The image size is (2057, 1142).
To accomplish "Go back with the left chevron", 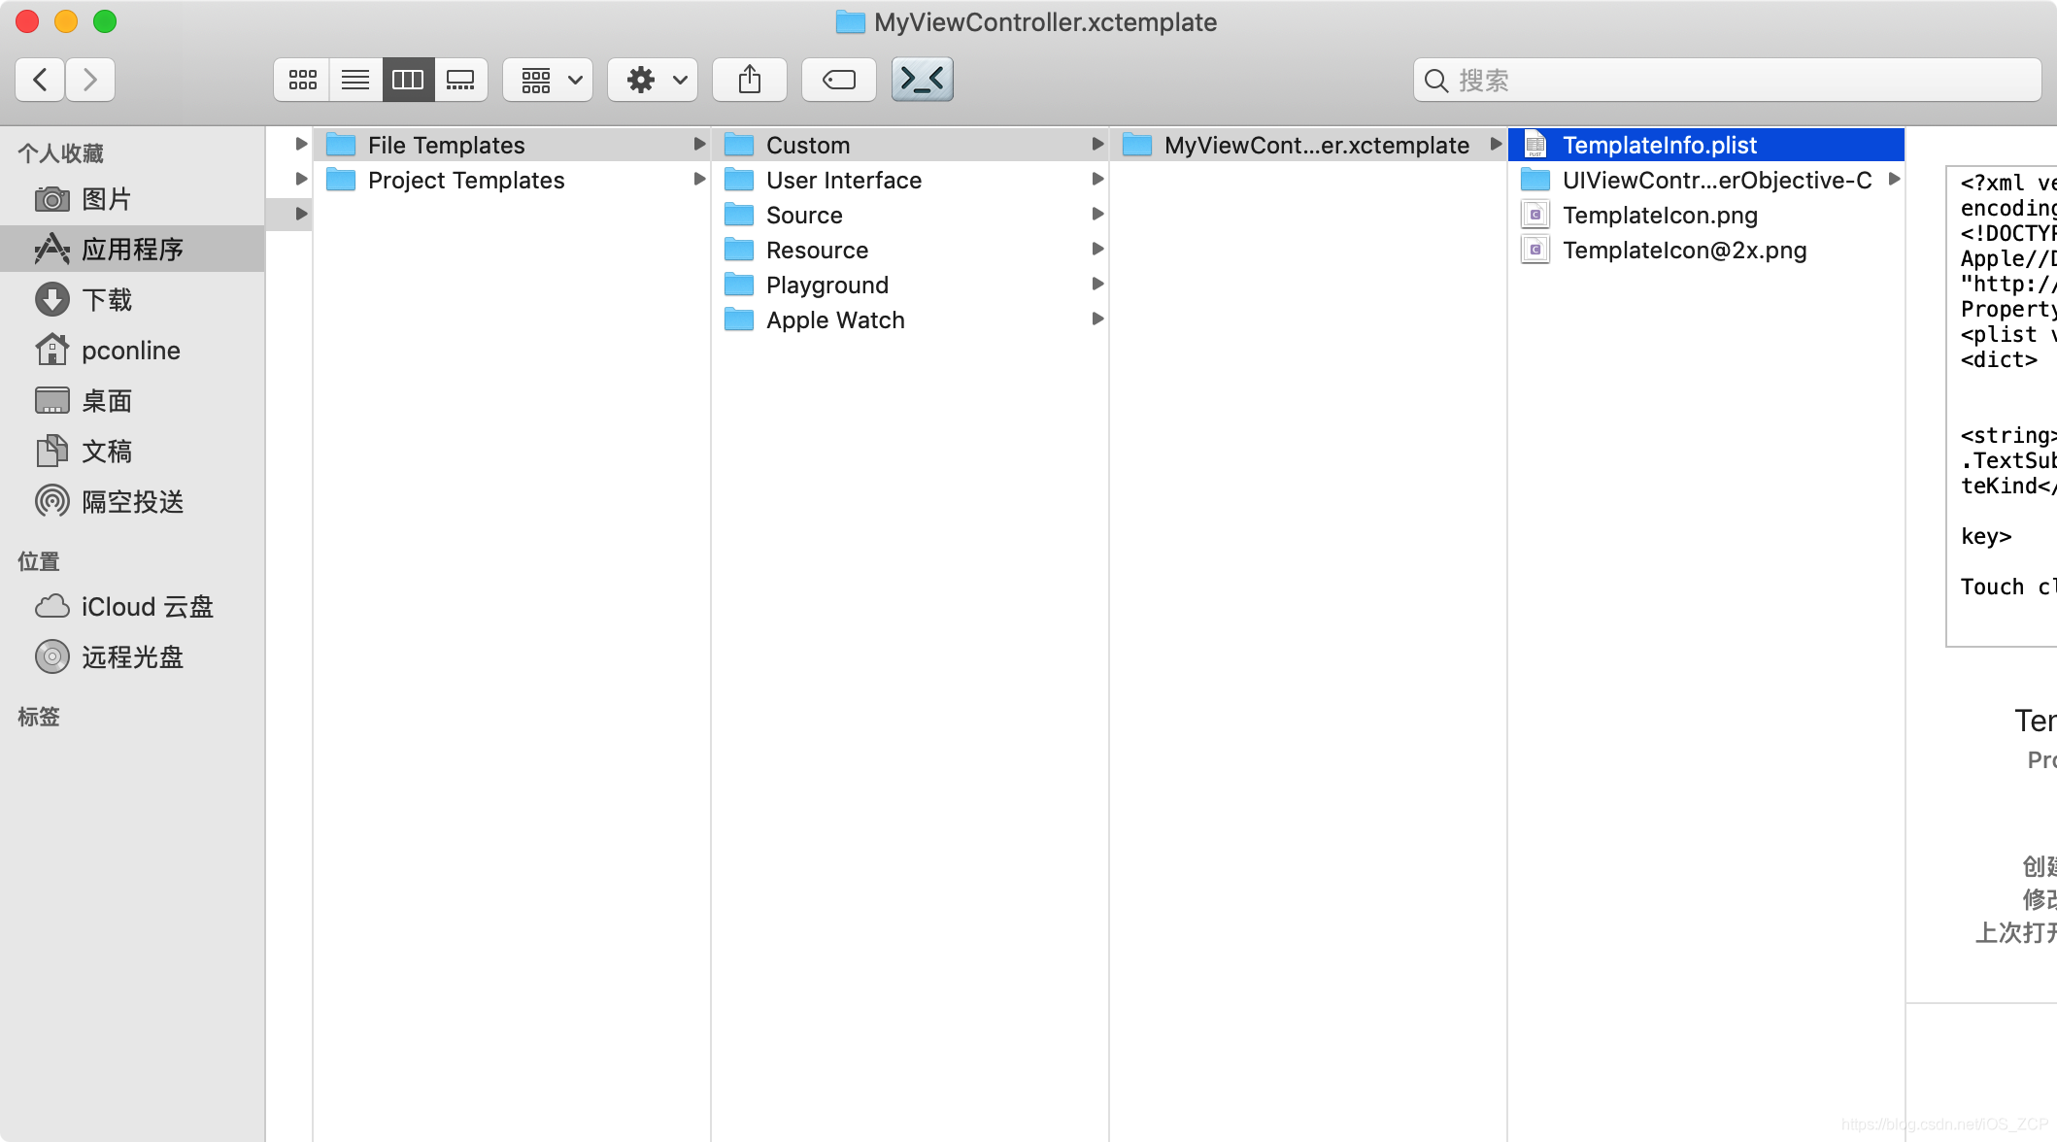I will coord(40,80).
